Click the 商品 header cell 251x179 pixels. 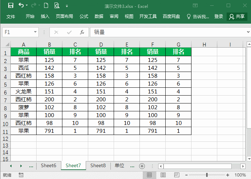click(24, 52)
